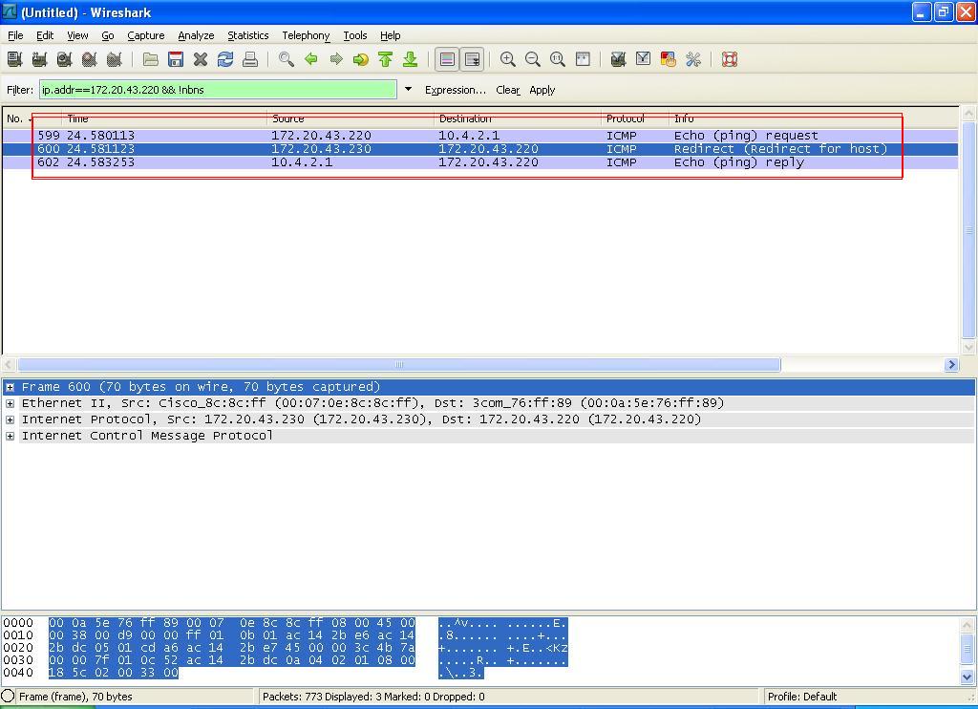Screen dimensions: 978x709
Task: Expand Internet Control Message Protocol node
Action: coord(10,437)
